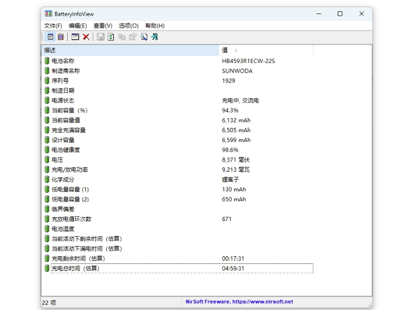The height and width of the screenshot is (310, 412).
Task: Click battery icon beside 当前容量 (%)
Action: 47,111
